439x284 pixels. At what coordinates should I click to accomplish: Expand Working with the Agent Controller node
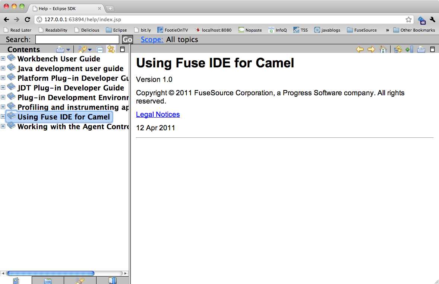click(x=3, y=126)
